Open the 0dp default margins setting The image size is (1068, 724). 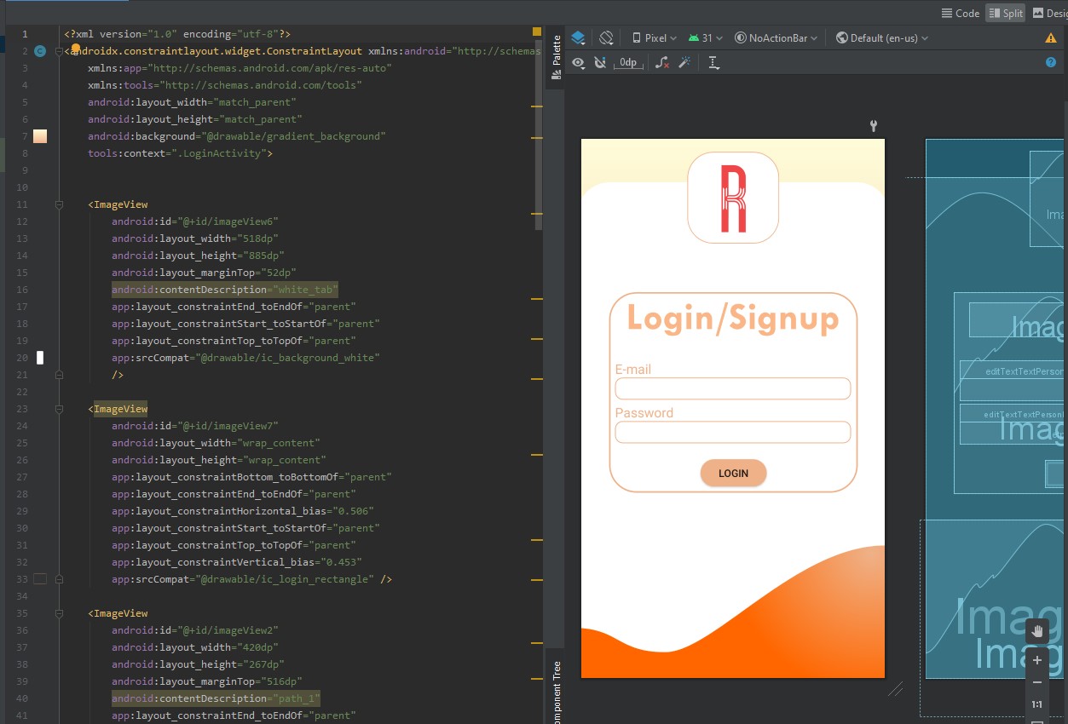coord(628,62)
